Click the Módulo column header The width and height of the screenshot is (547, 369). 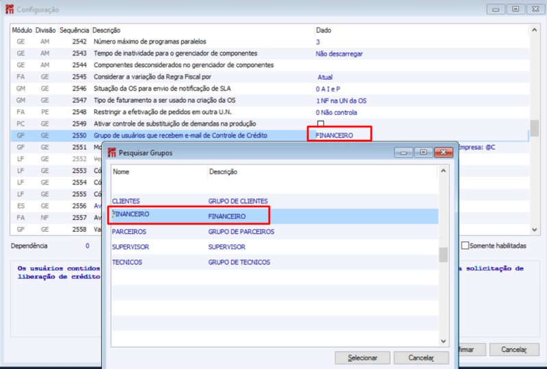coord(22,30)
